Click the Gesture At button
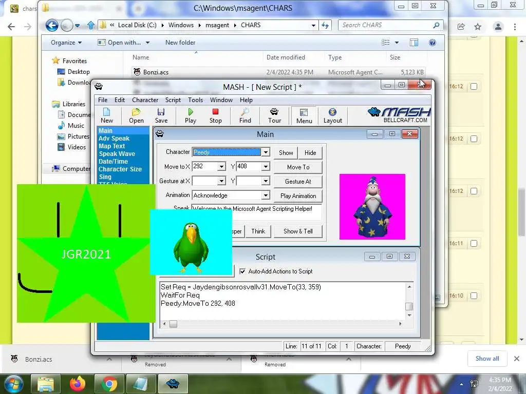 [x=298, y=182]
